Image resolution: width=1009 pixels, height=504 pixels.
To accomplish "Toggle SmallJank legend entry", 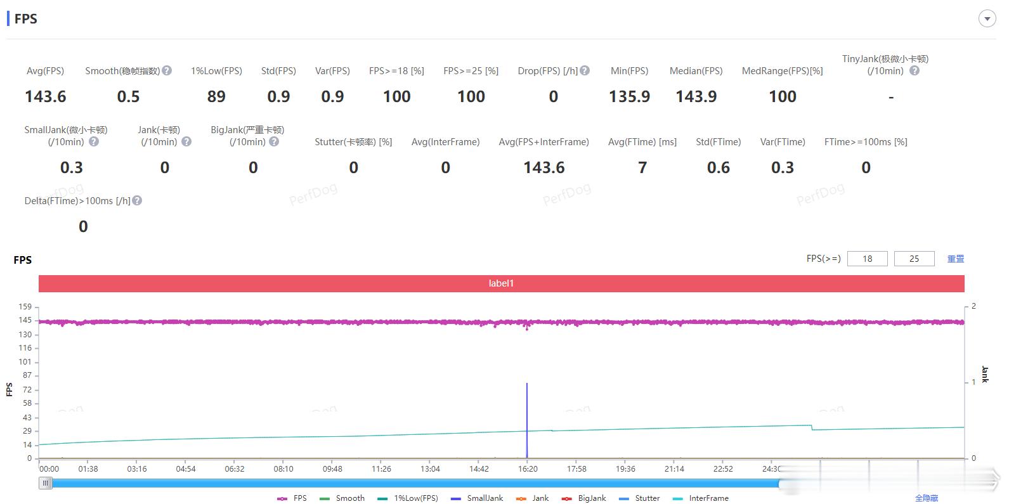I will coord(477,498).
